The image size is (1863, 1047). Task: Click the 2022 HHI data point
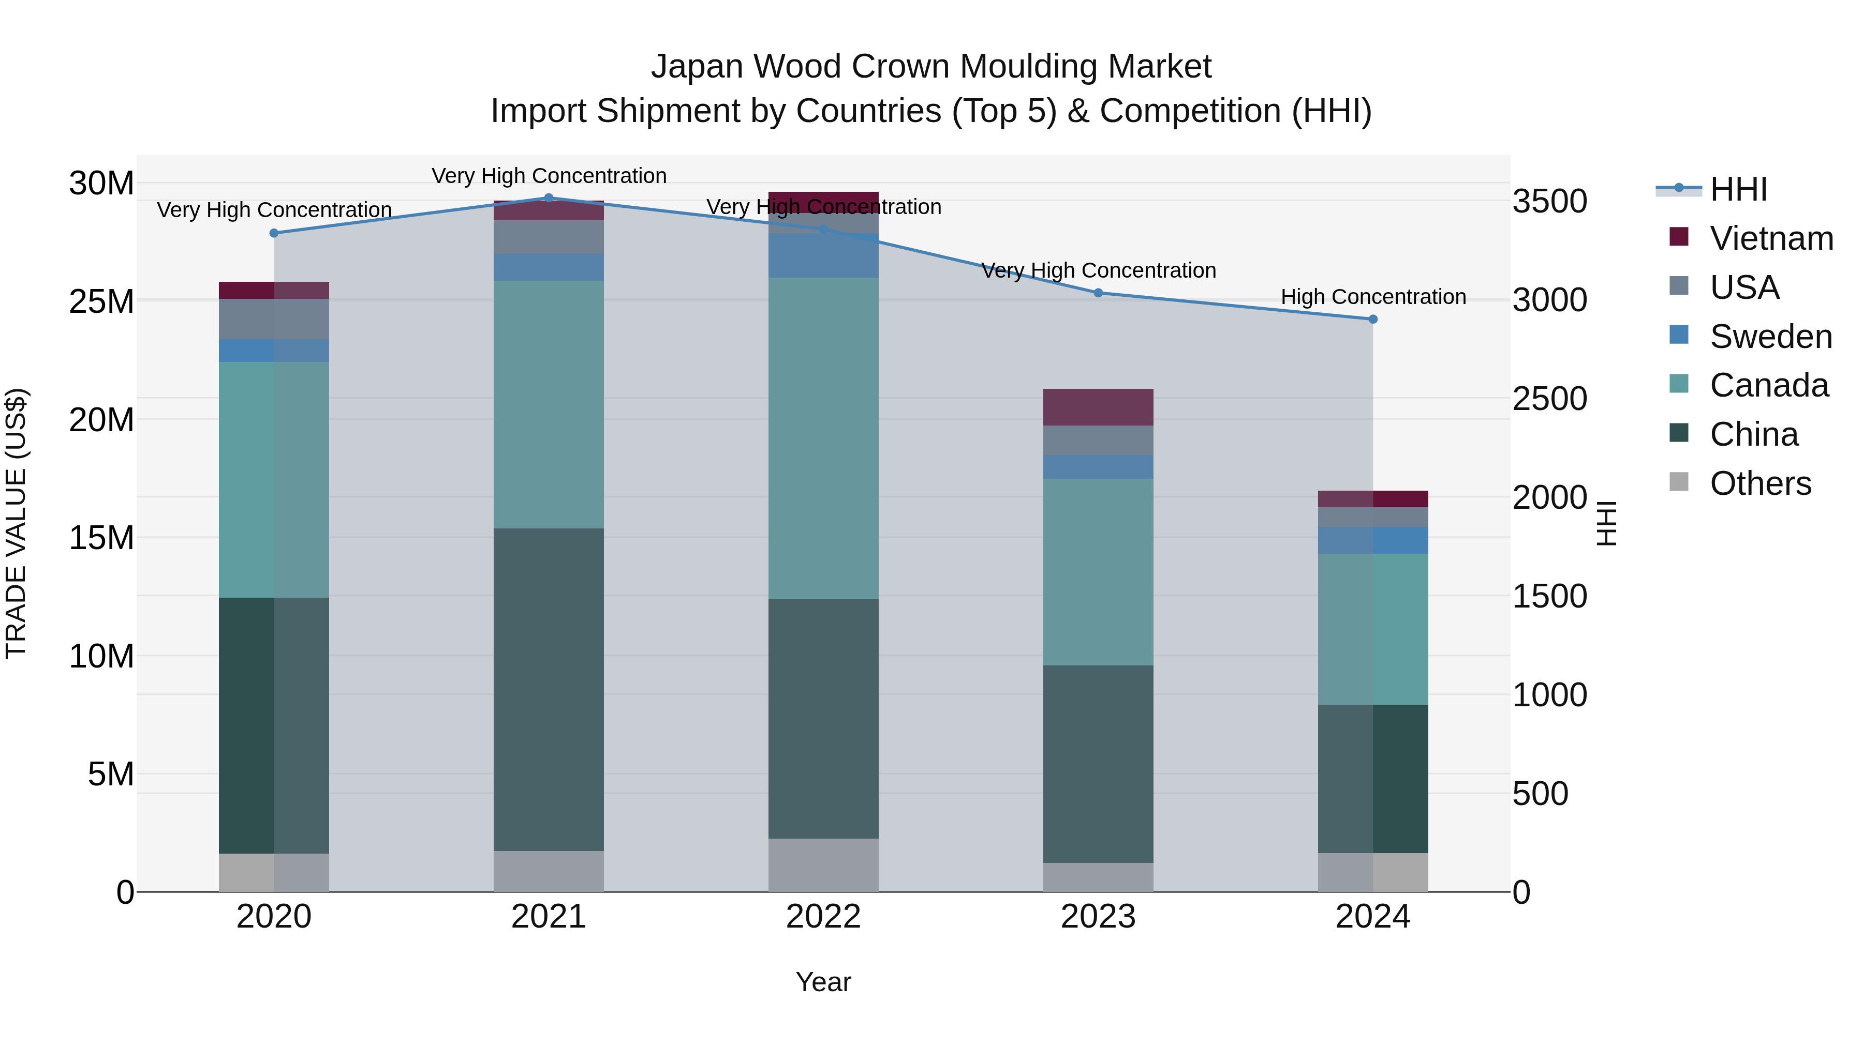click(823, 230)
